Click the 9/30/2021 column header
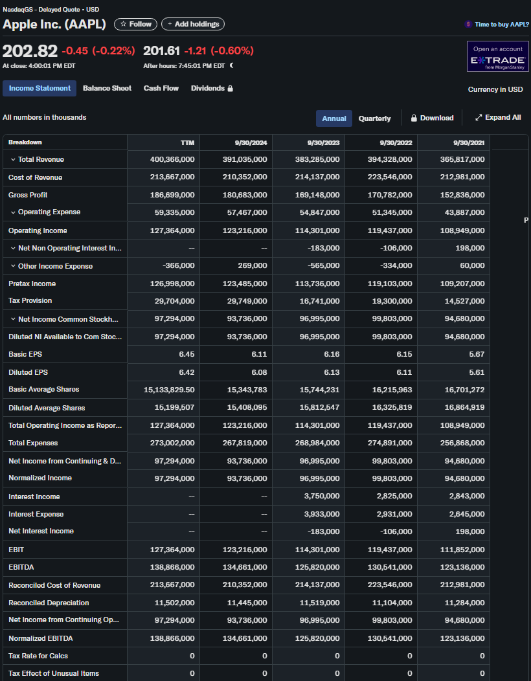 469,143
